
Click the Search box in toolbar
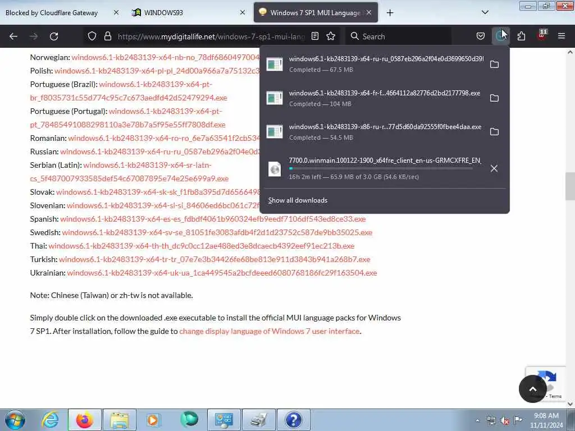(399, 36)
